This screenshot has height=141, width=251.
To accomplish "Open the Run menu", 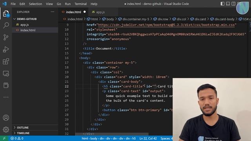I will point(68,4).
